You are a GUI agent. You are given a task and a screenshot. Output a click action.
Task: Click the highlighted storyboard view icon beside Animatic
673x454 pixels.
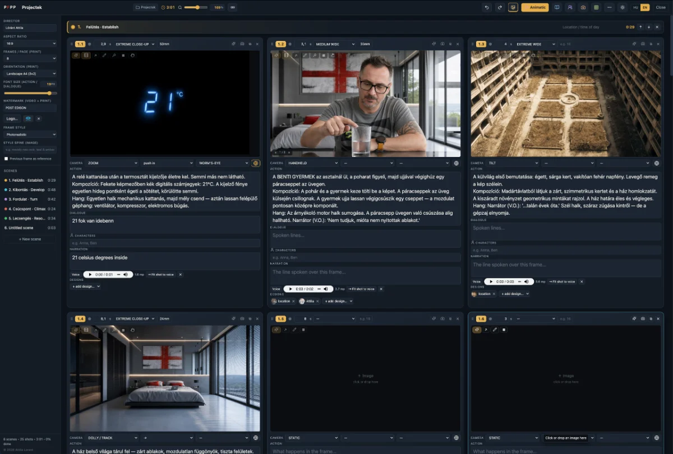pyautogui.click(x=513, y=7)
